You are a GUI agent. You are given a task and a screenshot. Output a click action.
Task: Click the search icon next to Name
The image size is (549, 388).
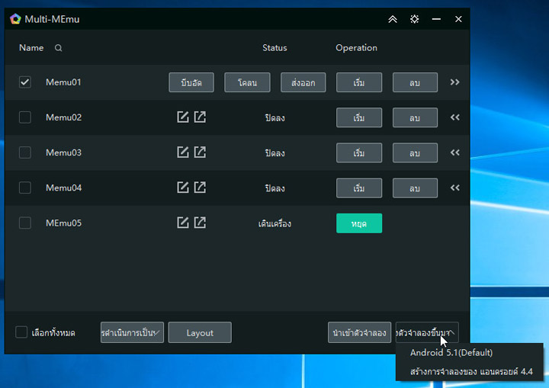click(x=58, y=48)
